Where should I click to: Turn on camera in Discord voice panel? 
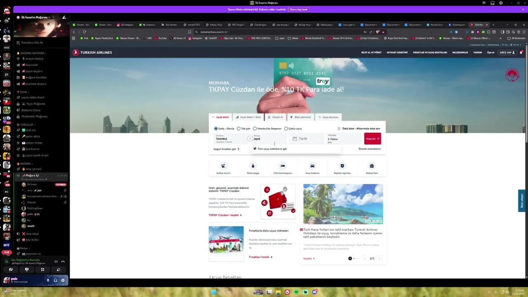[x=11, y=270]
